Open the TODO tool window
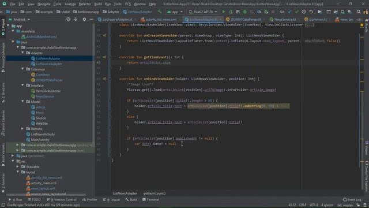This screenshot has width=369, height=208. pyautogui.click(x=34, y=199)
